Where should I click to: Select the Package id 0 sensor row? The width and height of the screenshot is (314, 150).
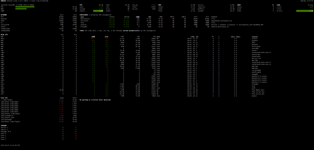39,131
